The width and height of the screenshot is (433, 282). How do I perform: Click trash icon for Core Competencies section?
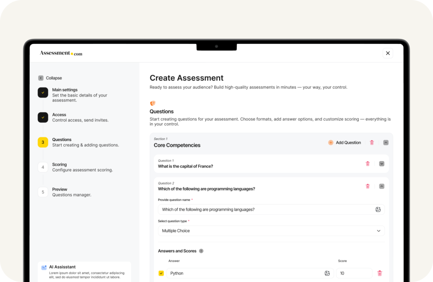coord(372,142)
